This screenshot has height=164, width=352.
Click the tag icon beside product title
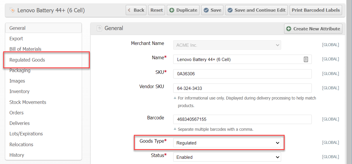click(x=12, y=11)
